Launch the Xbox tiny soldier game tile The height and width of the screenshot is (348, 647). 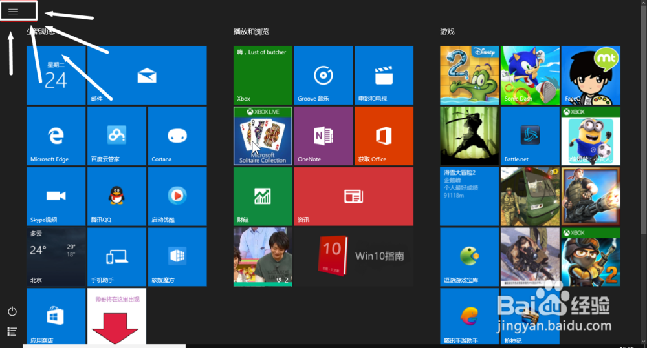point(591,257)
